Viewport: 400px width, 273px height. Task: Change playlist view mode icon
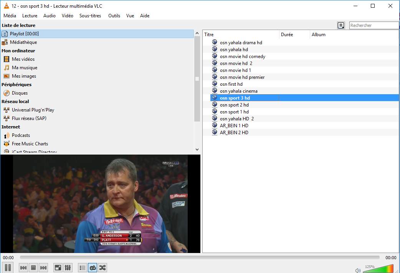(x=341, y=25)
